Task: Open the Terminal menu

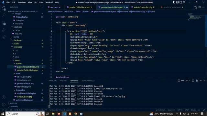Action: tap(49, 2)
